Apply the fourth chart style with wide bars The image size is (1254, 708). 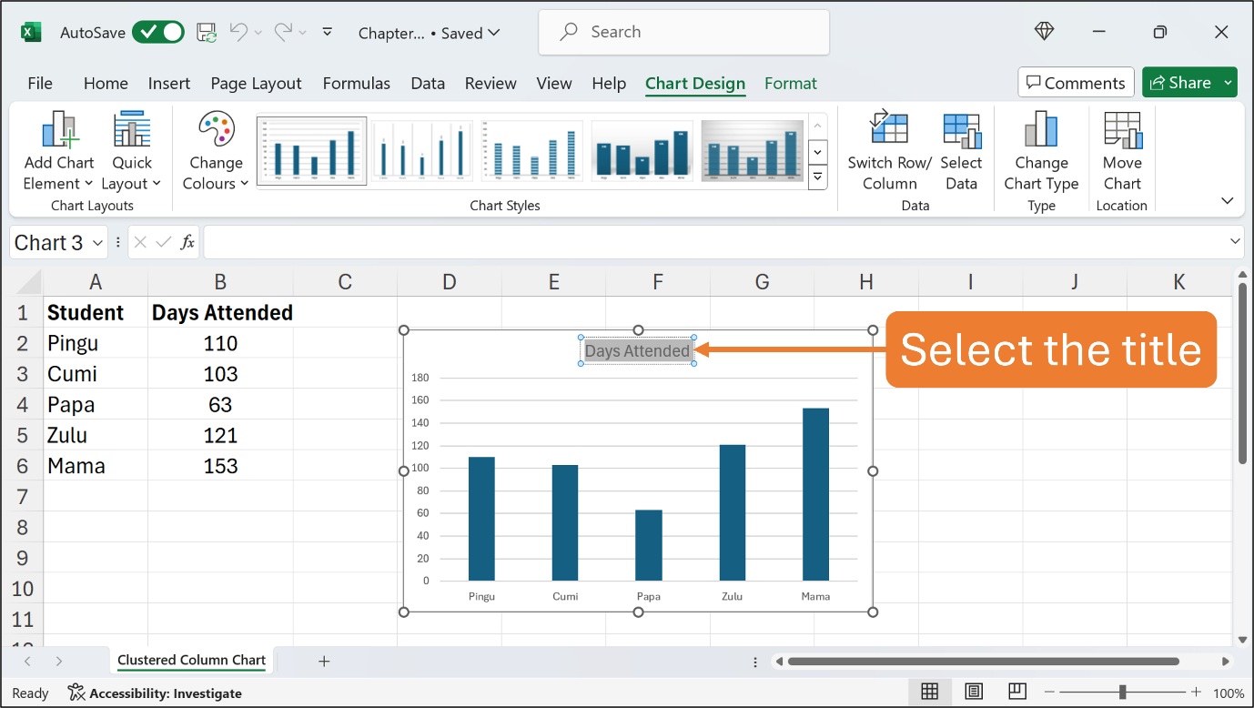pos(642,151)
